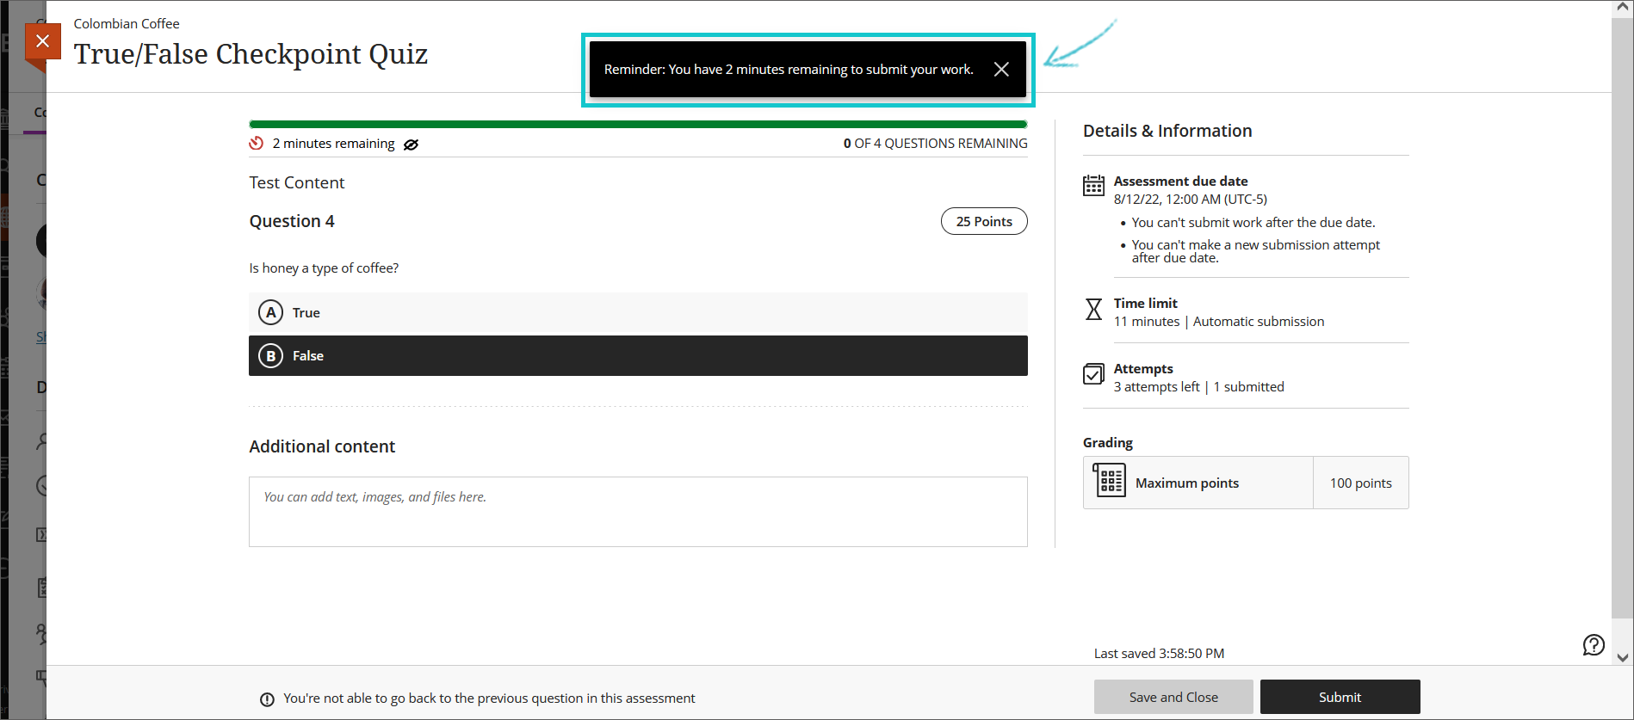Click the Attempts checkmark icon

pyautogui.click(x=1093, y=374)
